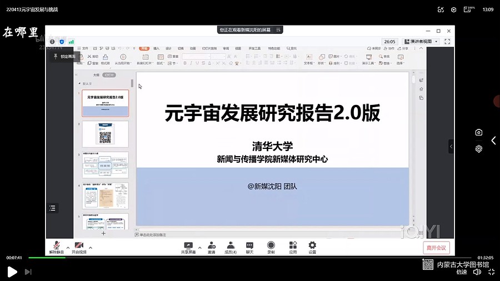Open the 聊天 chat panel
The image size is (500, 281).
click(249, 248)
